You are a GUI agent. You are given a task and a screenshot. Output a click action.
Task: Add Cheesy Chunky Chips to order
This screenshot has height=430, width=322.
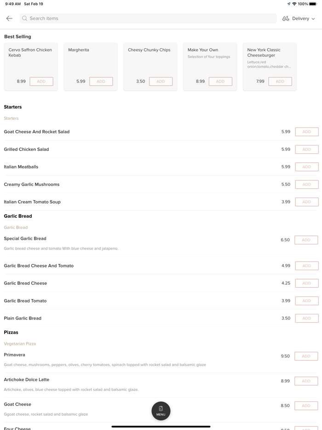pyautogui.click(x=161, y=81)
